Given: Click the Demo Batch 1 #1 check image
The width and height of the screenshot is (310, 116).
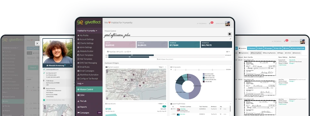Looking at the screenshot, I should click(x=260, y=68).
